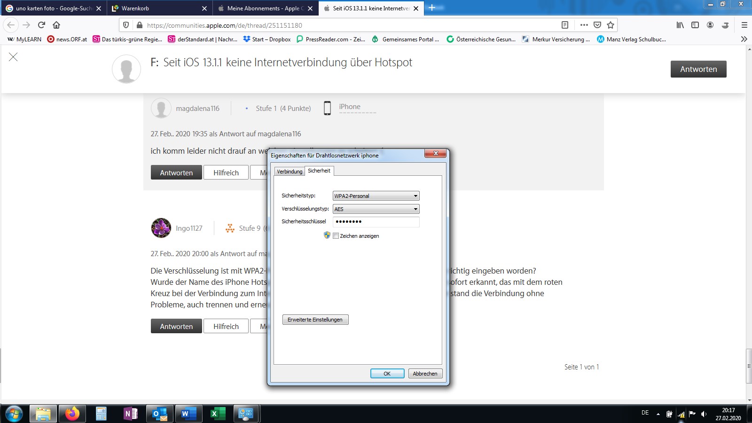This screenshot has width=752, height=423.
Task: Switch to Firefox in taskbar
Action: point(72,414)
